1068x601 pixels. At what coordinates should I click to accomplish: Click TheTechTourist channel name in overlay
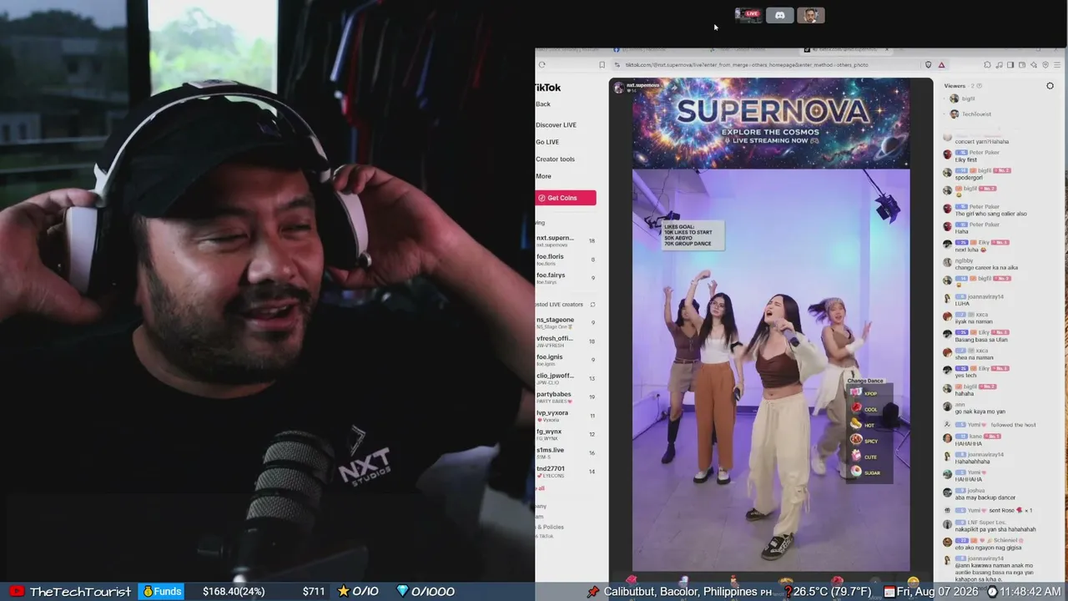click(x=80, y=591)
